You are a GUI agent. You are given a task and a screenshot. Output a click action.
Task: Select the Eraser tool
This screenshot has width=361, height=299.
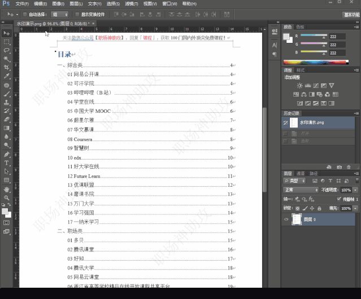coord(6,119)
